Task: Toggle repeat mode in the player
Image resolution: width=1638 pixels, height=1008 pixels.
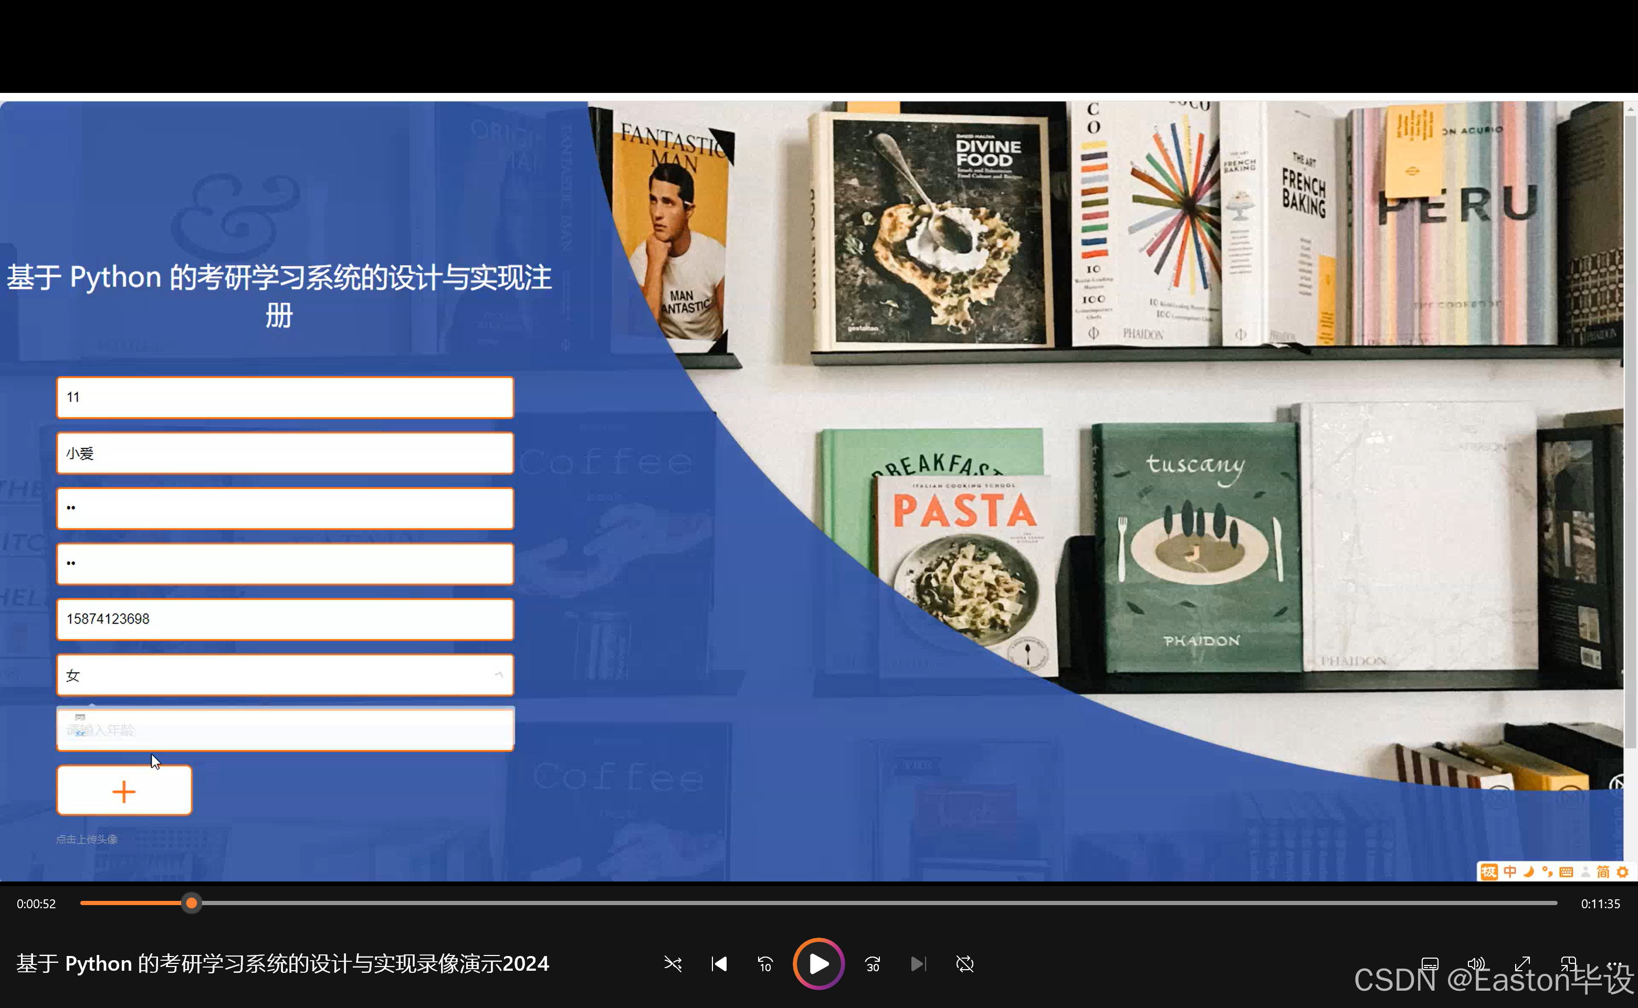Action: pos(964,964)
